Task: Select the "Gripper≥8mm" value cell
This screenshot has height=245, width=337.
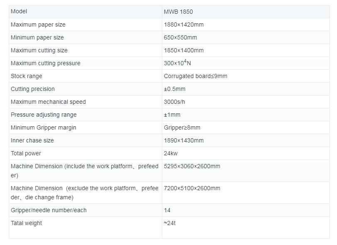Action: (182, 127)
